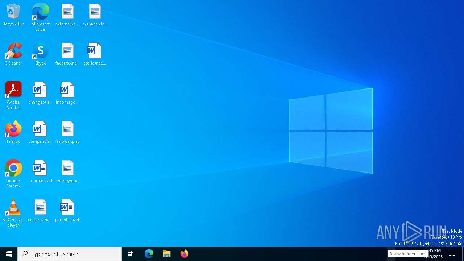Click the 'Type here to search' taskbar box
Image resolution: width=464 pixels, height=261 pixels.
click(x=70, y=254)
